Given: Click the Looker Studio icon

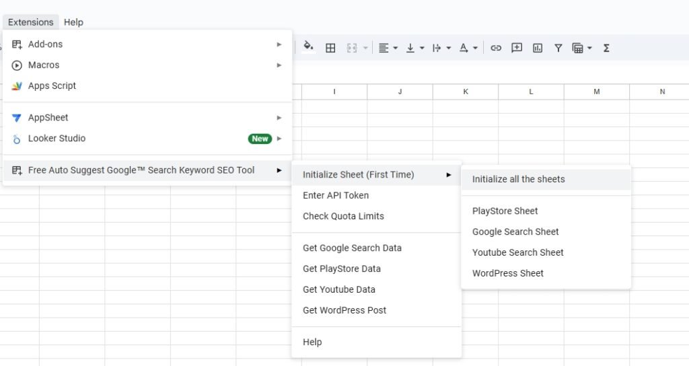Looking at the screenshot, I should coord(17,139).
